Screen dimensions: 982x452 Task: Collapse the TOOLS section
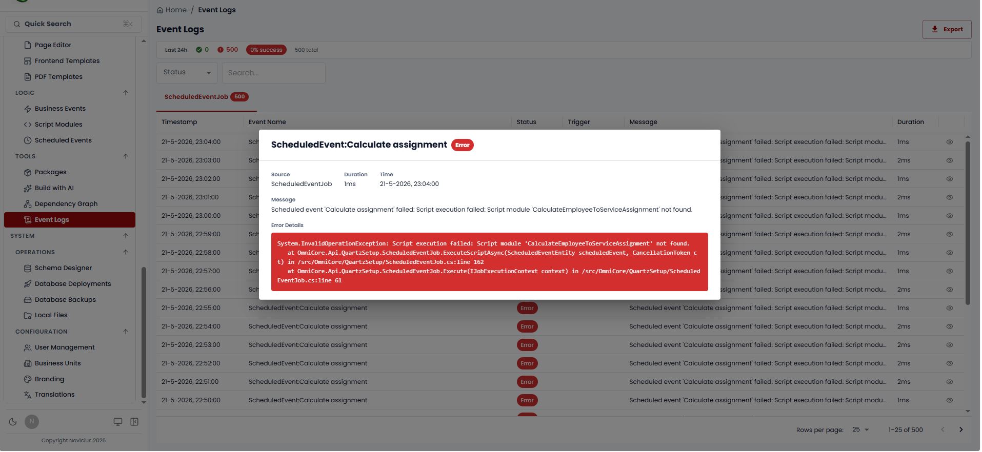126,156
